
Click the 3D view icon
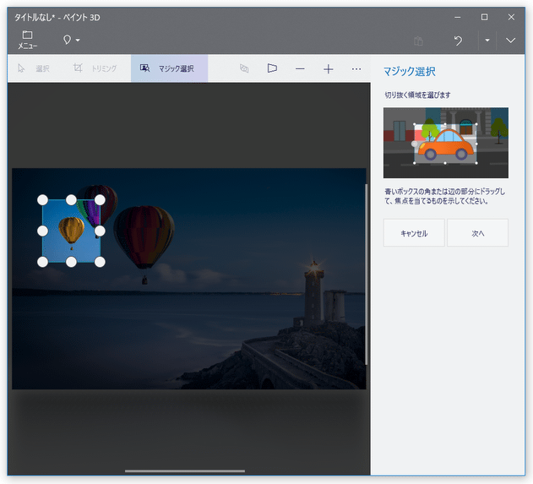tap(244, 68)
